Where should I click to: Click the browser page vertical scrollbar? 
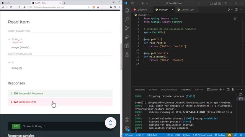pyautogui.click(x=121, y=57)
